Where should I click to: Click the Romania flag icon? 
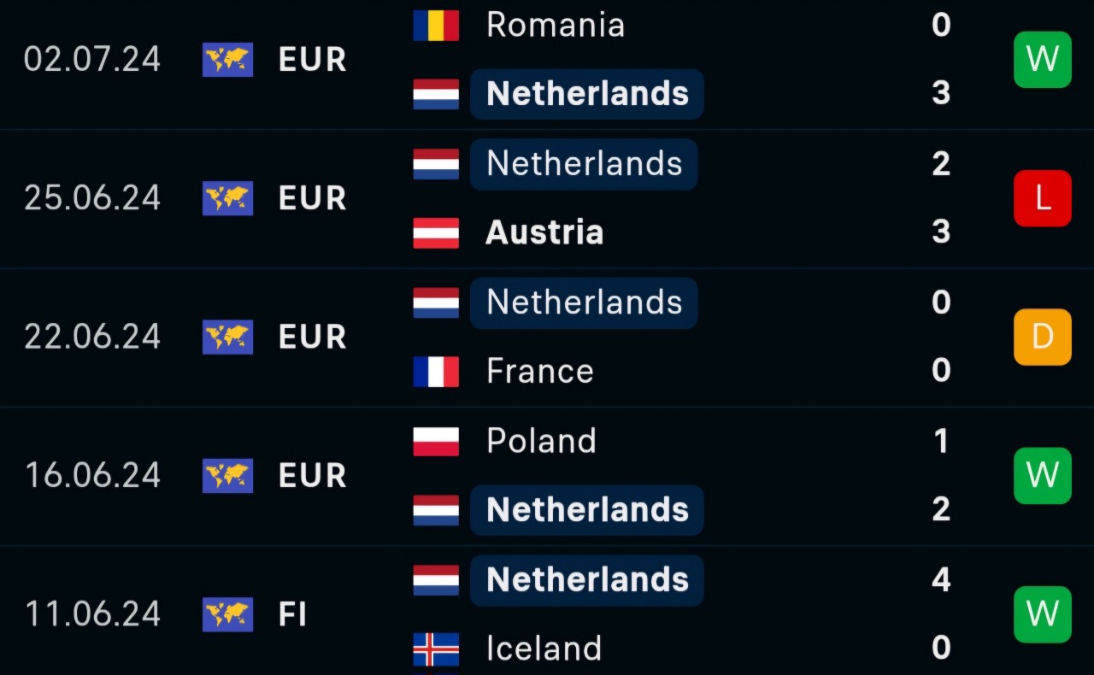pos(436,25)
